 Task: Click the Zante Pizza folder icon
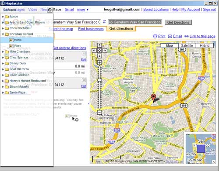(7, 92)
